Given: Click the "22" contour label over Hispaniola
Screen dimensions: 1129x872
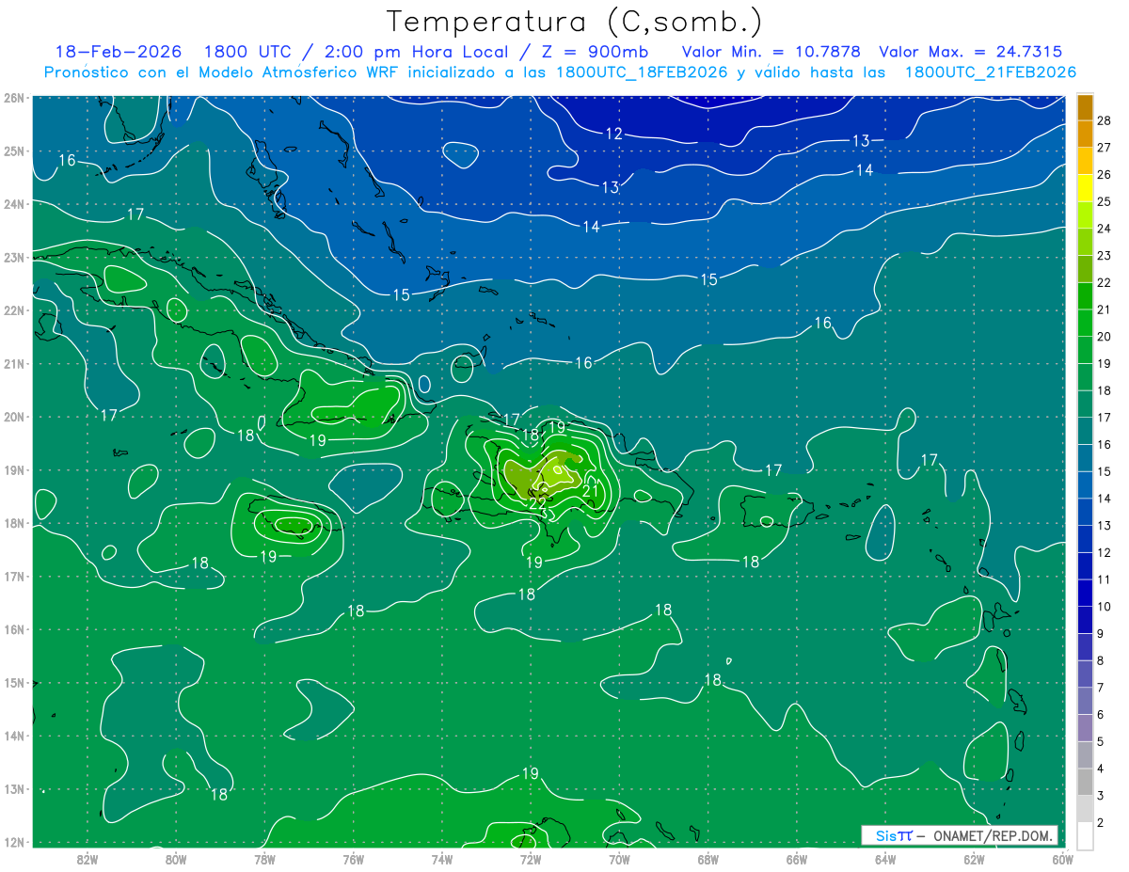Looking at the screenshot, I should [538, 503].
